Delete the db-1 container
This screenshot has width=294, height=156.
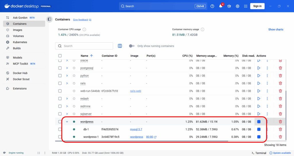pos(280,129)
